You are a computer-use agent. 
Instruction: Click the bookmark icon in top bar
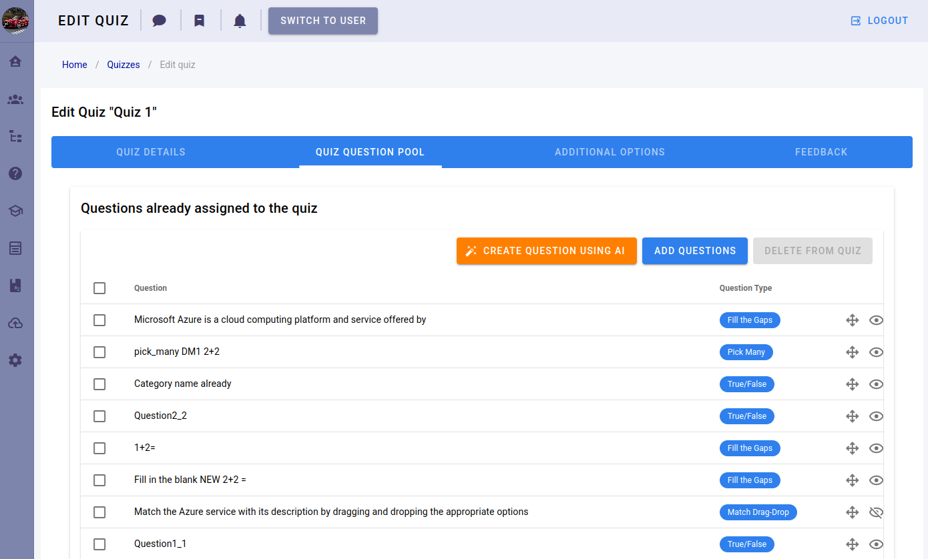click(199, 21)
